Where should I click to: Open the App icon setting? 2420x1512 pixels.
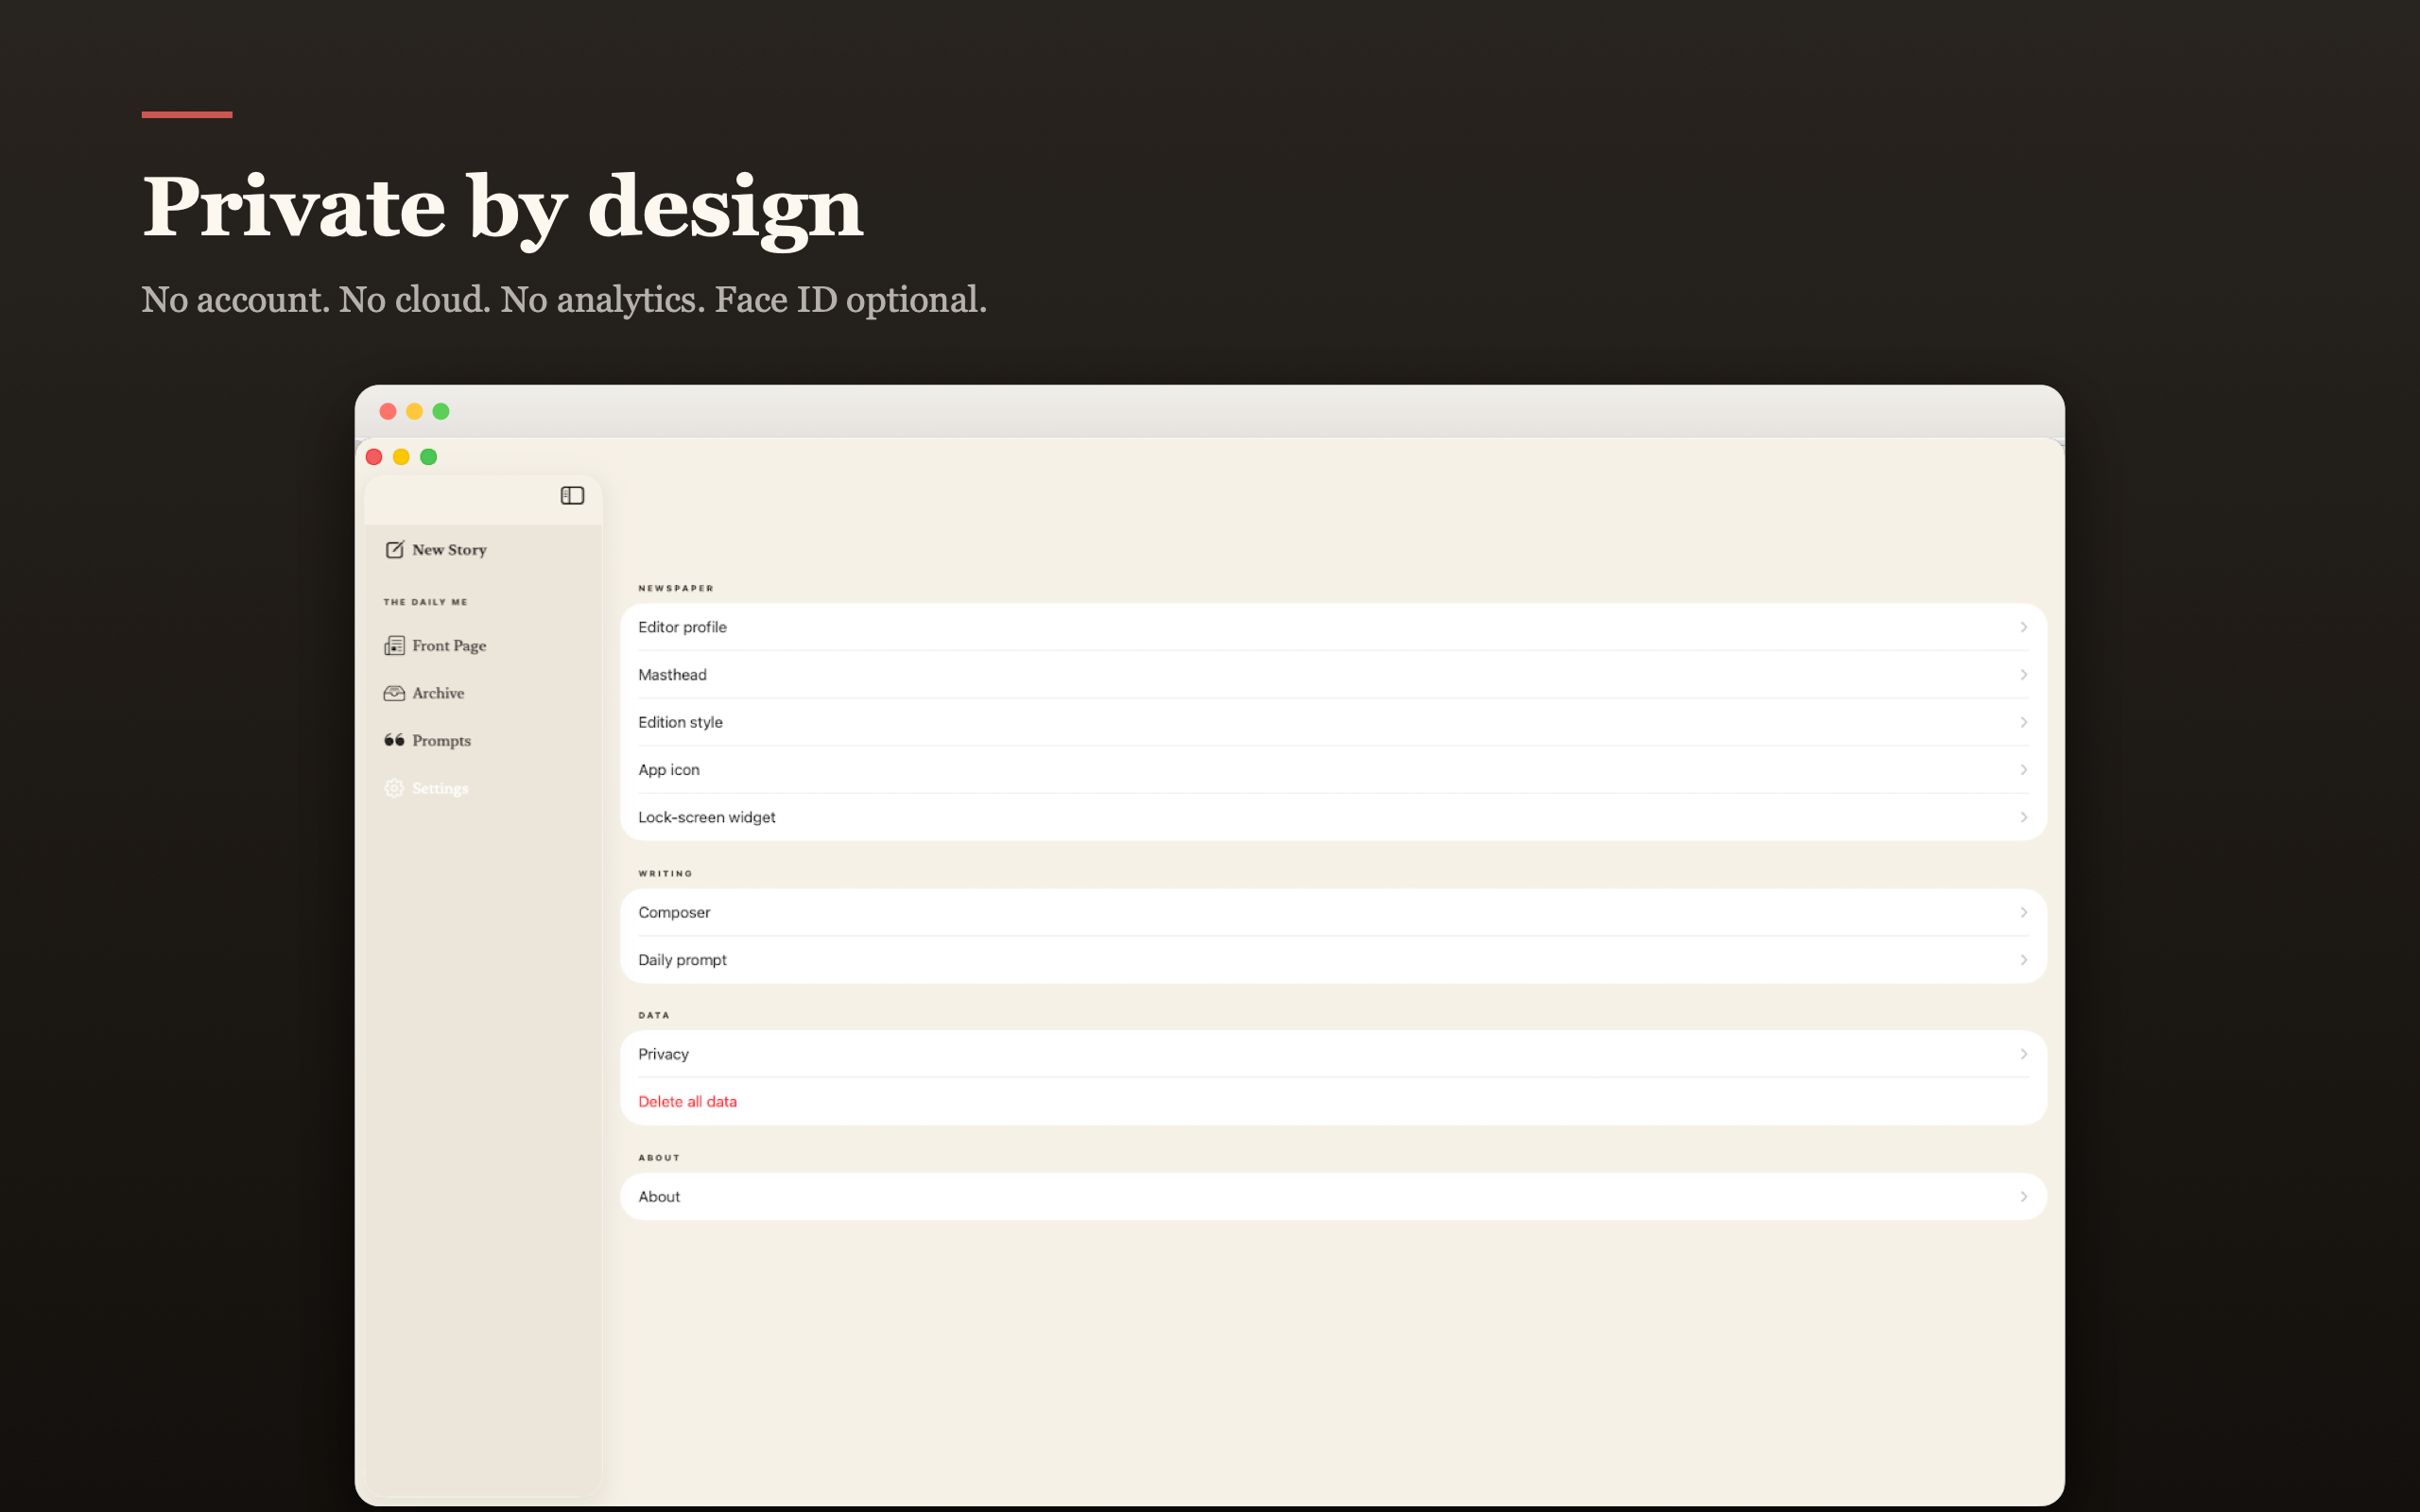pos(1333,770)
